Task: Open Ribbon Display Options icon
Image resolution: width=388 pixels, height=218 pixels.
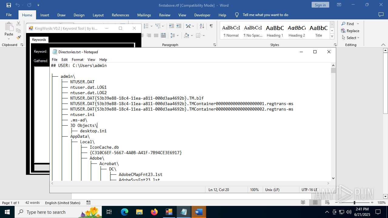Action: [x=339, y=5]
